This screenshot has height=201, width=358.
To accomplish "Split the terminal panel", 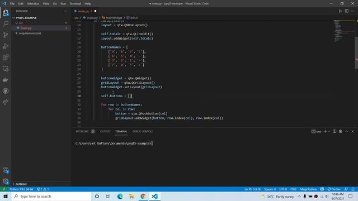I will pos(335,132).
